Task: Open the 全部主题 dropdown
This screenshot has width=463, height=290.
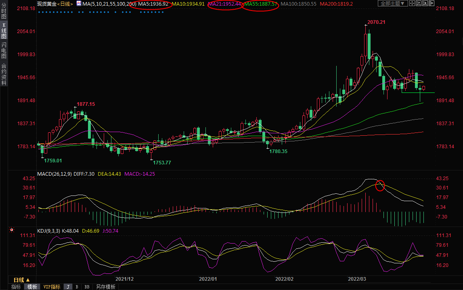Action: [x=393, y=3]
